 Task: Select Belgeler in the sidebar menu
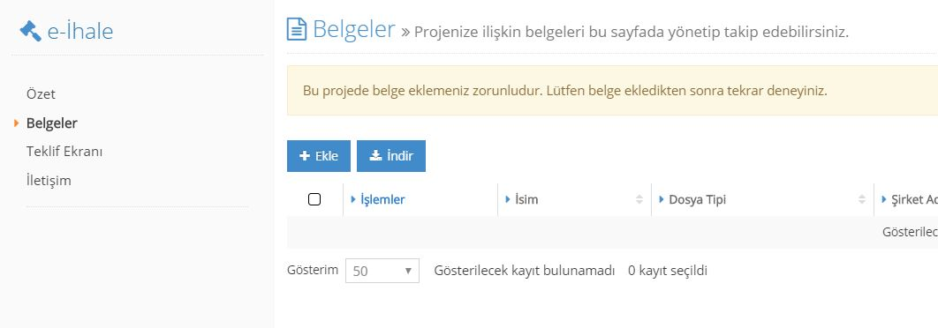coord(52,123)
